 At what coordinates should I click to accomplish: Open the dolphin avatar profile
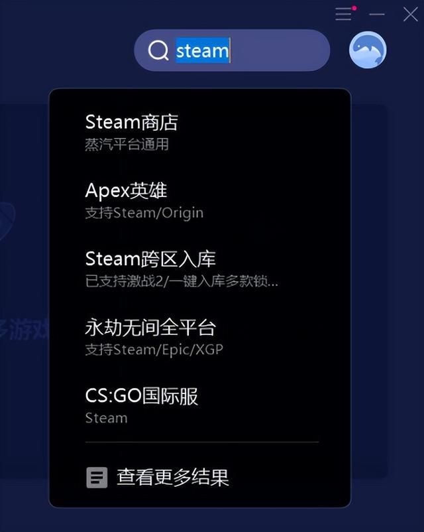368,50
